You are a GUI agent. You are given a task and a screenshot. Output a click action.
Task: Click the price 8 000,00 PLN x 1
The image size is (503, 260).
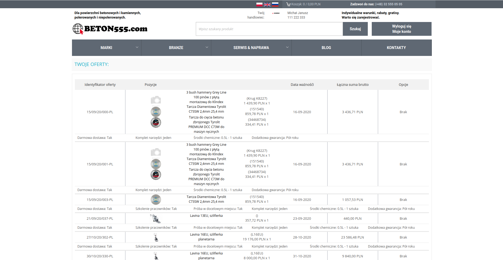pyautogui.click(x=257, y=258)
